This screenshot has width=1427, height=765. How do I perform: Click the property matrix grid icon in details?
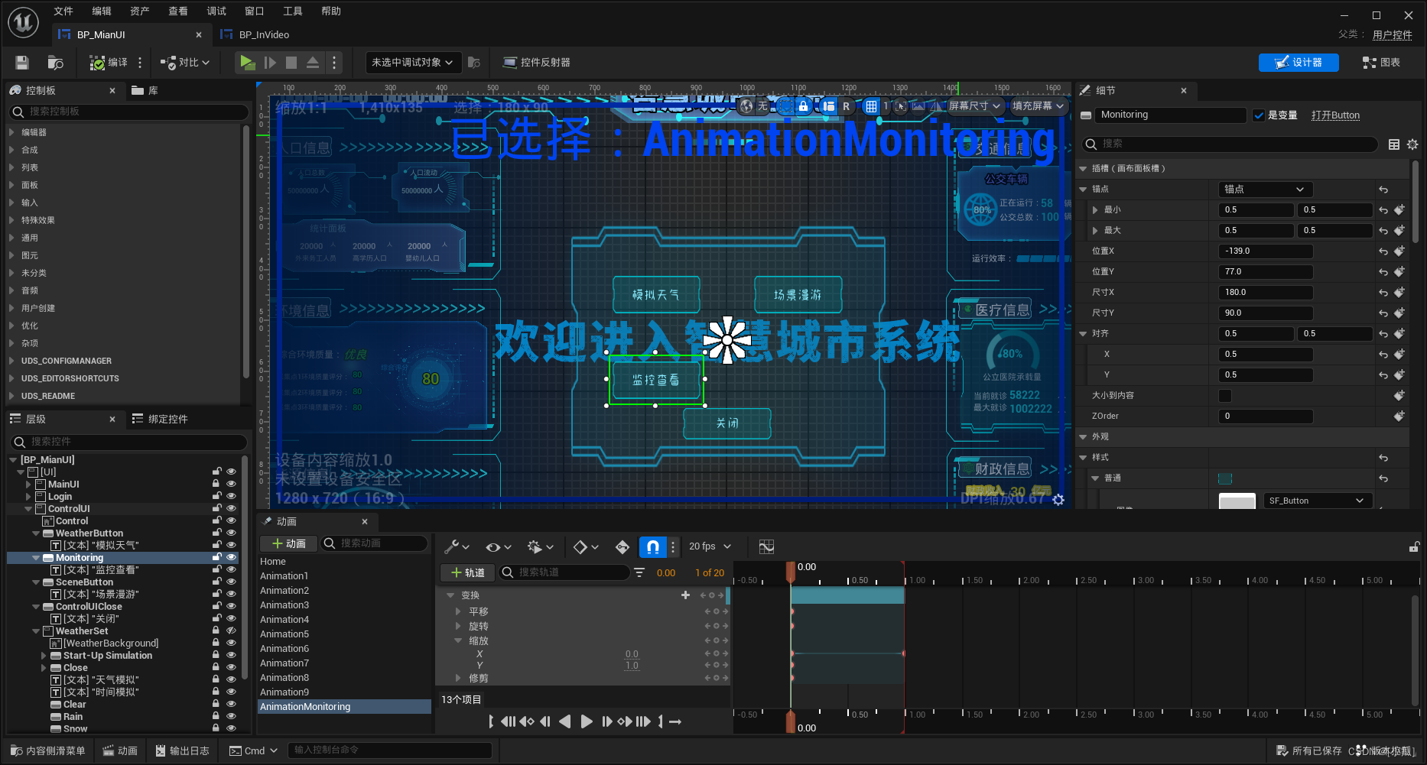[1394, 144]
